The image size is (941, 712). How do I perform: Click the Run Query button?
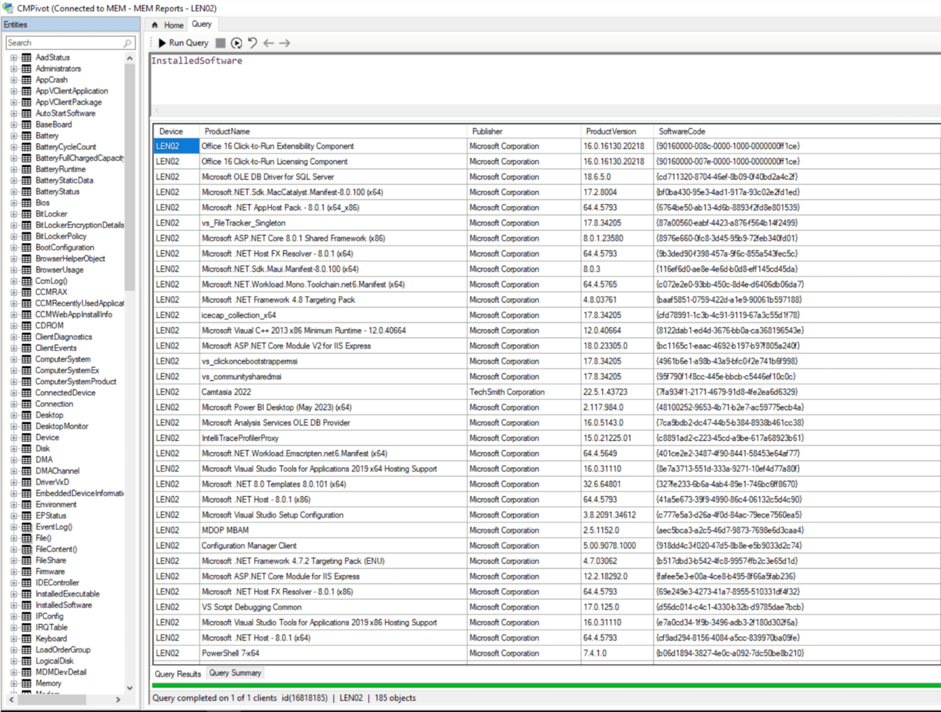coord(183,43)
